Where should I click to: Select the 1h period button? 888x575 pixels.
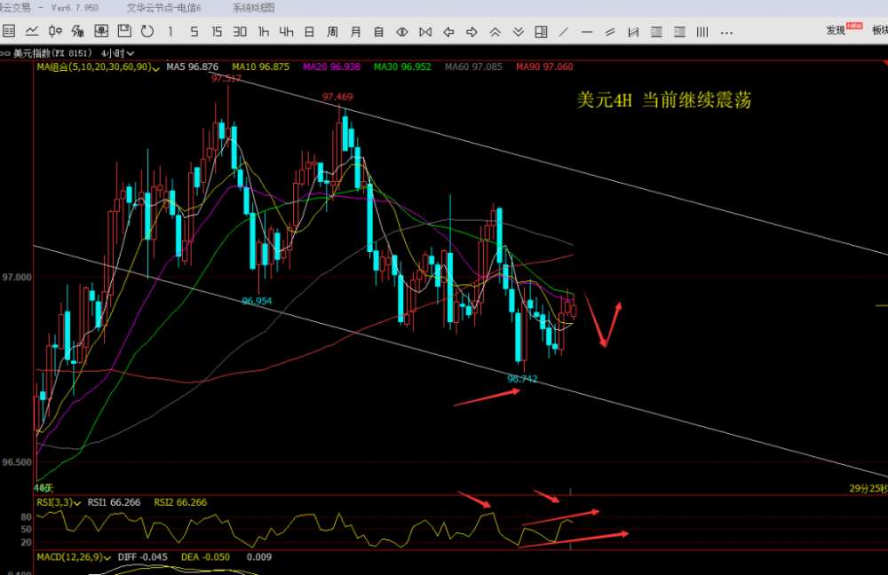coord(264,32)
